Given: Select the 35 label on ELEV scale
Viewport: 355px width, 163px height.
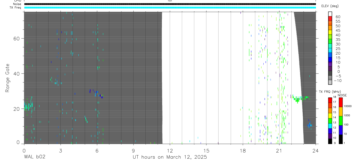Looking at the screenshot, I should [338, 40].
